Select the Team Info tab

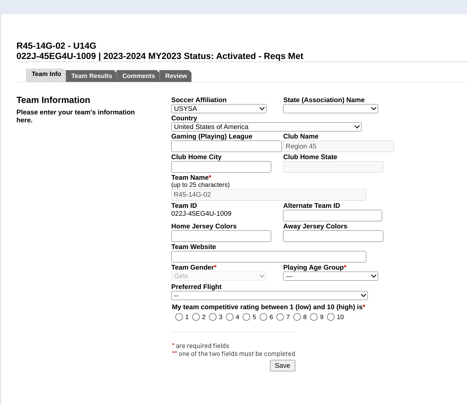click(46, 74)
